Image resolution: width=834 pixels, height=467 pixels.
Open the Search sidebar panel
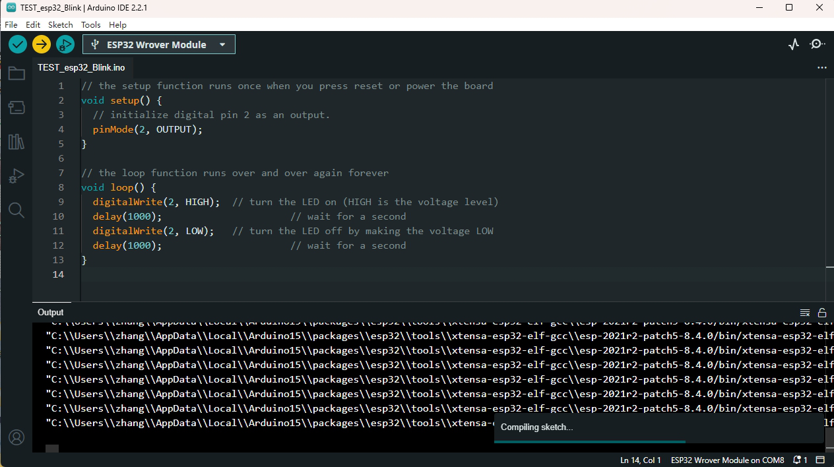(x=16, y=210)
